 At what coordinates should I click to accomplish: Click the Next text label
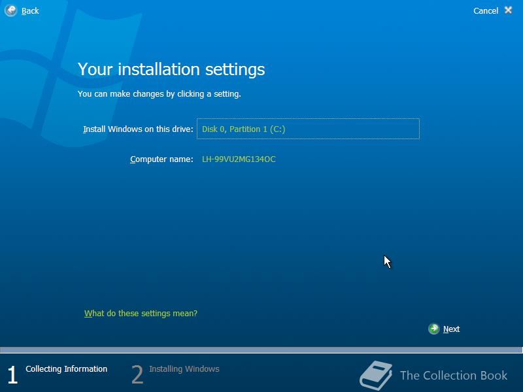tap(451, 329)
